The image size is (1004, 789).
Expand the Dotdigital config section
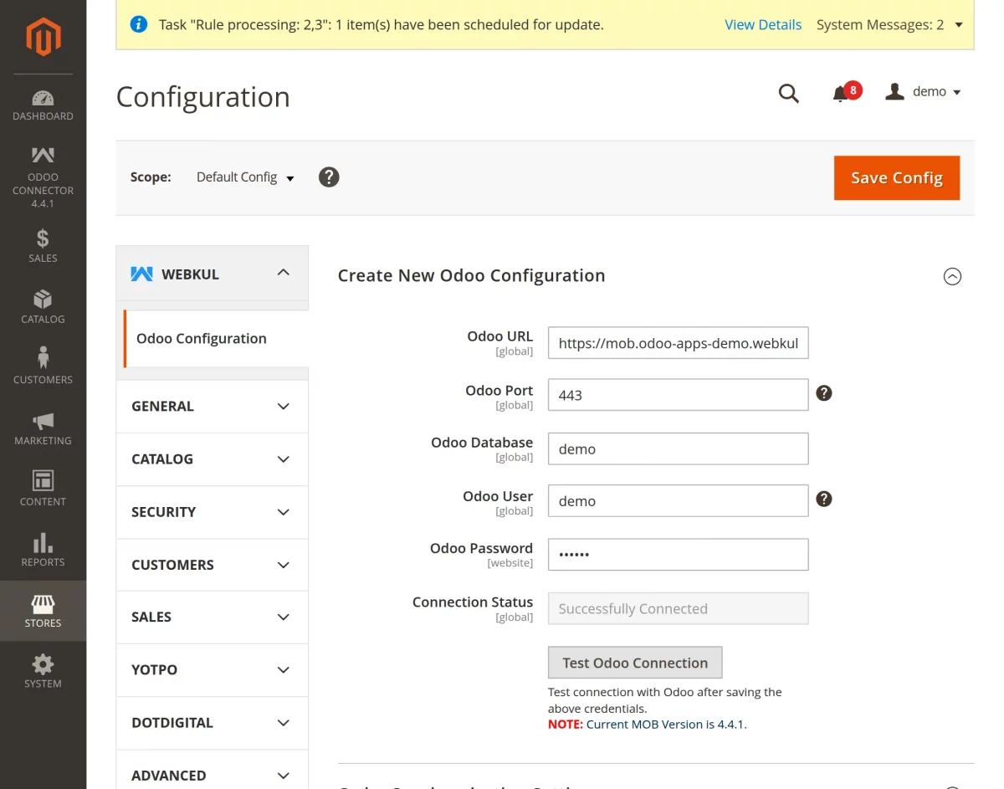point(212,722)
